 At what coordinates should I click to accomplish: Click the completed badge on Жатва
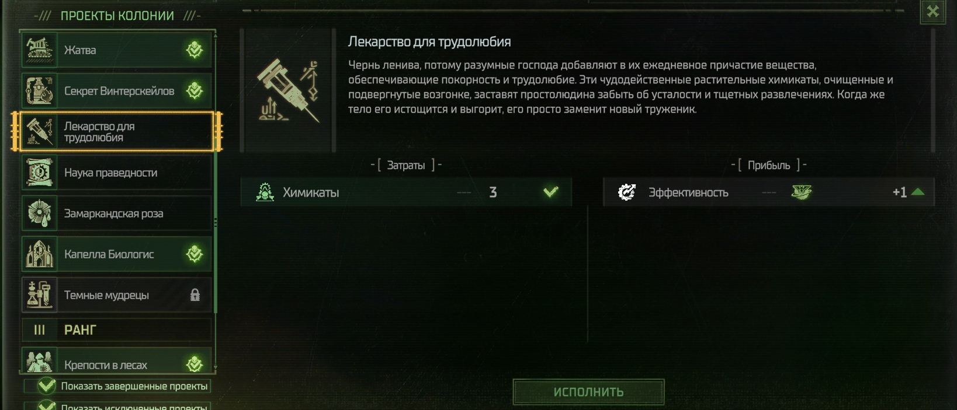(x=195, y=50)
